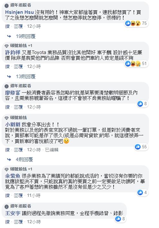Screen dimensions: 159x228
Task: Open Hsinjen Hsu's profile name link
Action: 19,12
